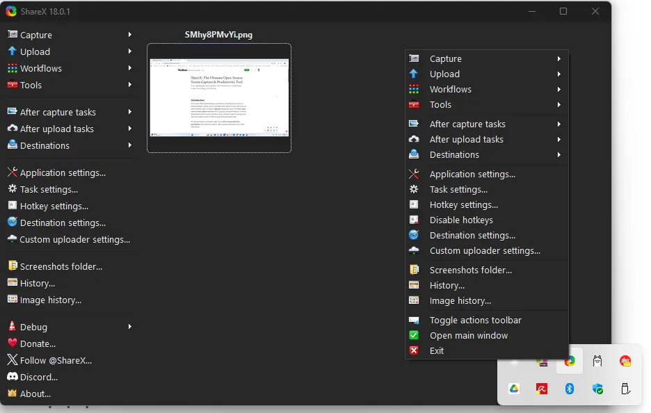Open Chrome from the system tray
This screenshot has width=651, height=413.
point(570,361)
